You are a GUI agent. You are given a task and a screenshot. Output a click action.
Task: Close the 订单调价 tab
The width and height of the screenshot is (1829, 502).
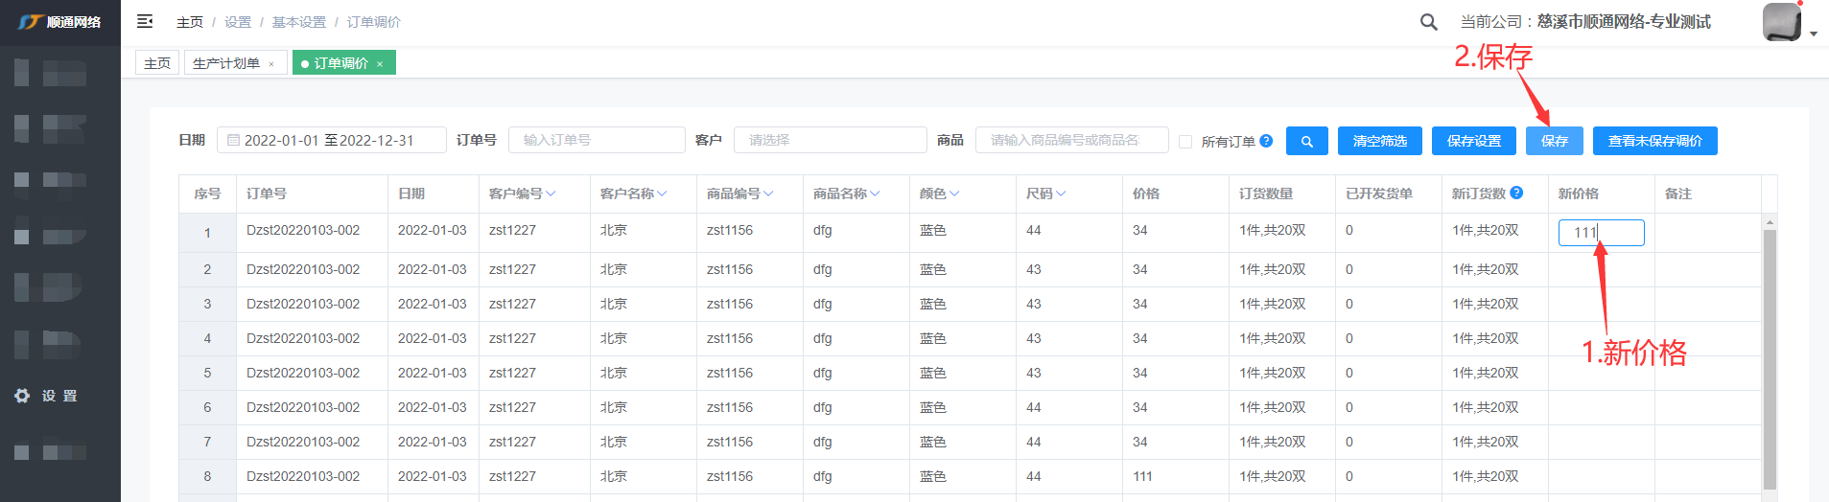pyautogui.click(x=380, y=64)
